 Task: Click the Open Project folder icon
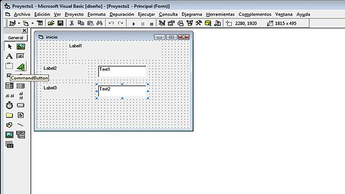[51, 23]
